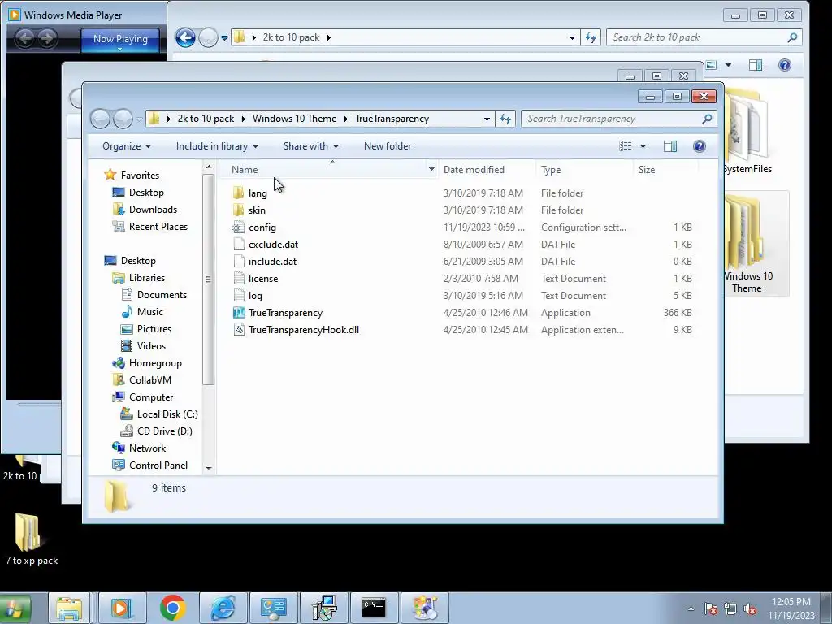Toggle the preview pane in TrueTransparency window
832x624 pixels.
pos(670,146)
